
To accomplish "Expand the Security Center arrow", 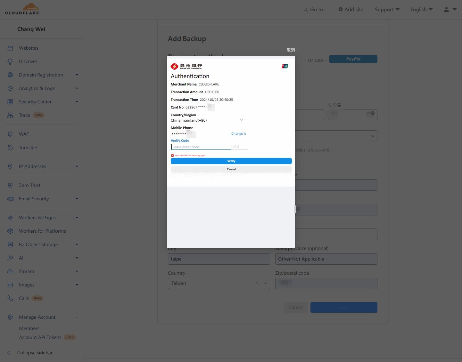I will coord(77,102).
